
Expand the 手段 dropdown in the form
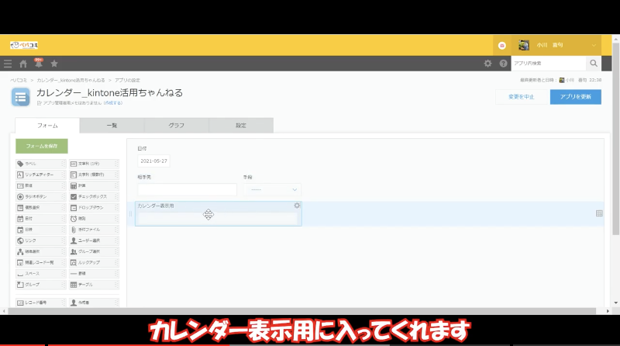coord(271,189)
